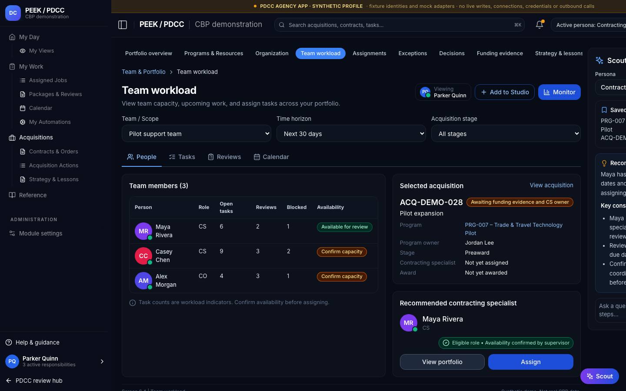Click the DC organization logo badge
626x391 pixels.
(x=13, y=13)
